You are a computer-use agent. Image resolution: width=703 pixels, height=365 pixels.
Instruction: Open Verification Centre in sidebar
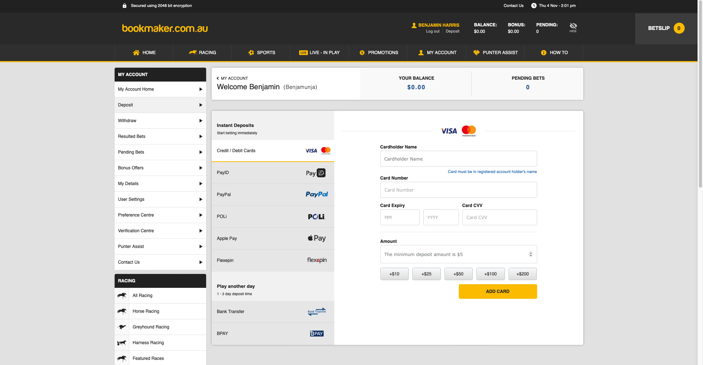tap(160, 231)
